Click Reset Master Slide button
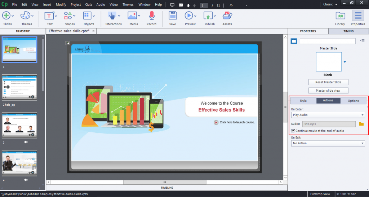The image size is (369, 197). [x=328, y=82]
